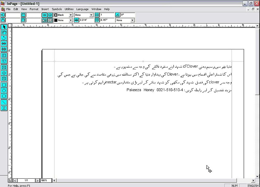This screenshot has width=260, height=187.
Task: Click the InPage document icon left of File
Action: pos(3,9)
